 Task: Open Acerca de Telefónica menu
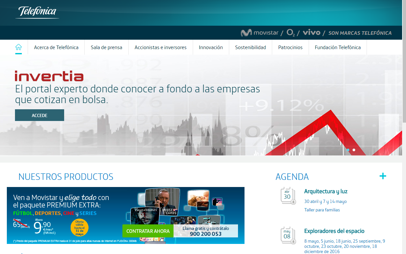56,47
